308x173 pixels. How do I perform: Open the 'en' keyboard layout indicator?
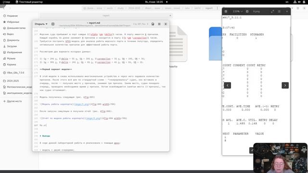(x=287, y=2)
